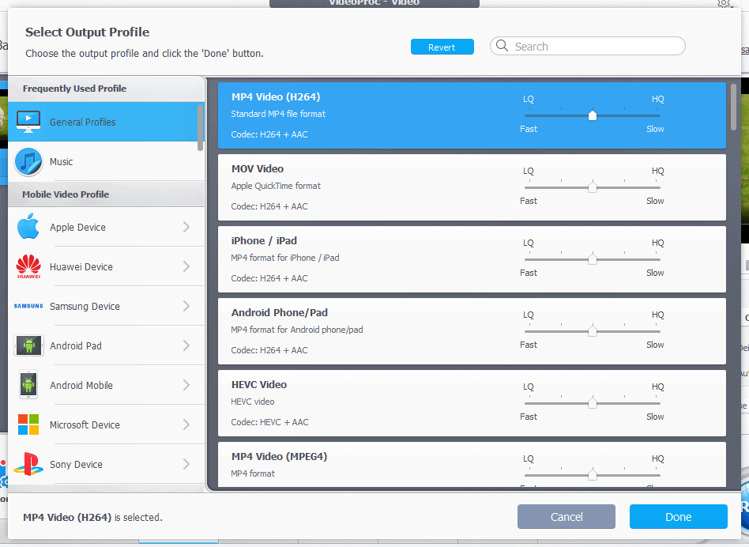Click the Huawei logo icon
749x547 pixels.
pos(28,266)
